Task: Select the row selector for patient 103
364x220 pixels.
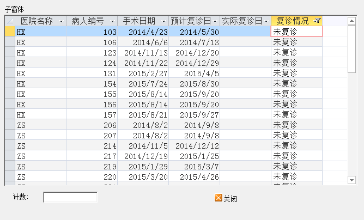Action: click(9, 32)
